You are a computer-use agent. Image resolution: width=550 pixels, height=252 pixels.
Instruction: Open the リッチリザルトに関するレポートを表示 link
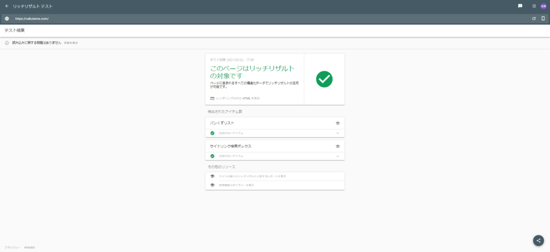[252, 176]
